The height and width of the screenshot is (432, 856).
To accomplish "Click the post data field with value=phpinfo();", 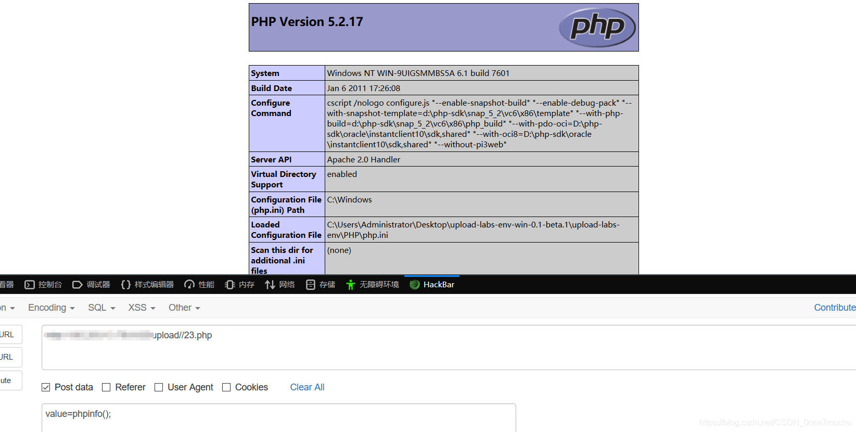I will click(279, 417).
